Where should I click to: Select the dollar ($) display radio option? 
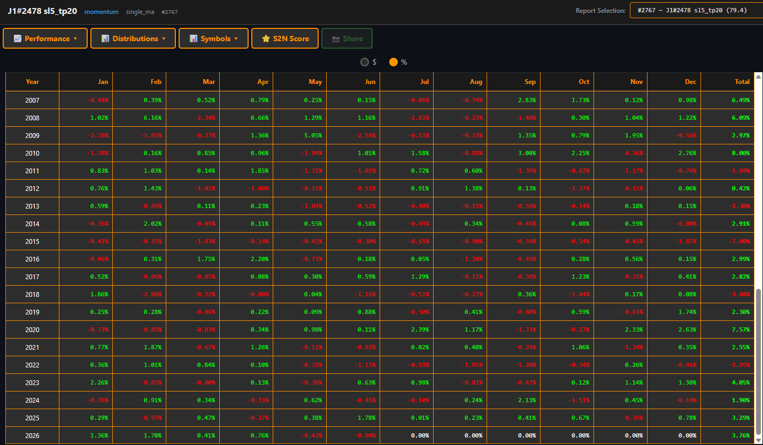pyautogui.click(x=365, y=62)
